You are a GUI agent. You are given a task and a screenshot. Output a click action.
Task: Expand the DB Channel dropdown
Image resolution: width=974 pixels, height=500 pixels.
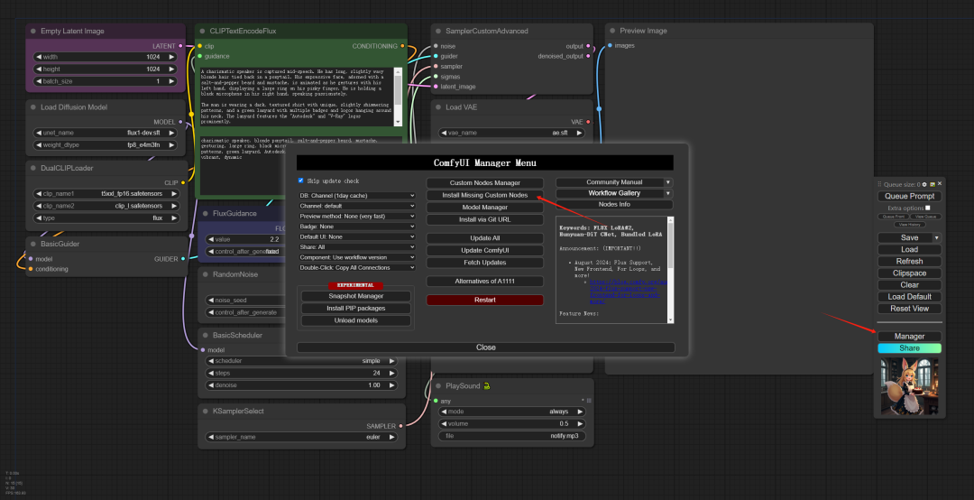pos(357,195)
